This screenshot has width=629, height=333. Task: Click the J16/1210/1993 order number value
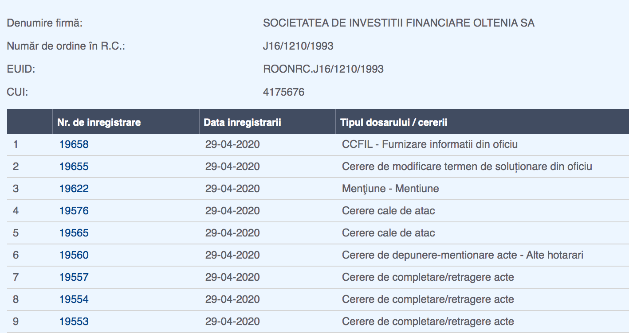(x=298, y=46)
